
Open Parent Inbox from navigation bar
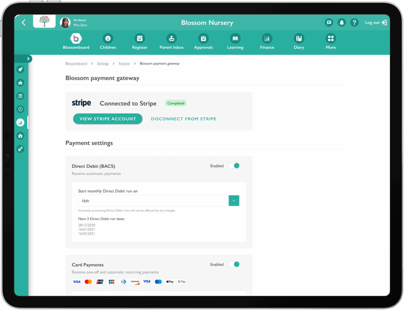click(171, 39)
